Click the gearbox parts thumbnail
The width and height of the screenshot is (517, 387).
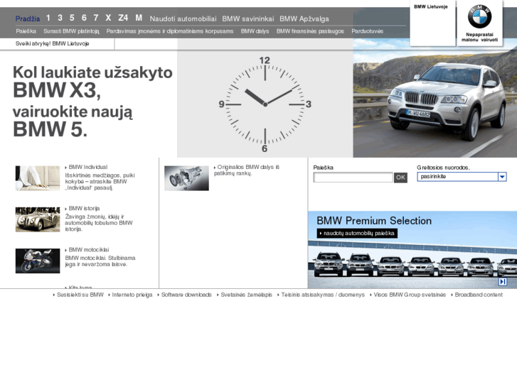click(186, 178)
